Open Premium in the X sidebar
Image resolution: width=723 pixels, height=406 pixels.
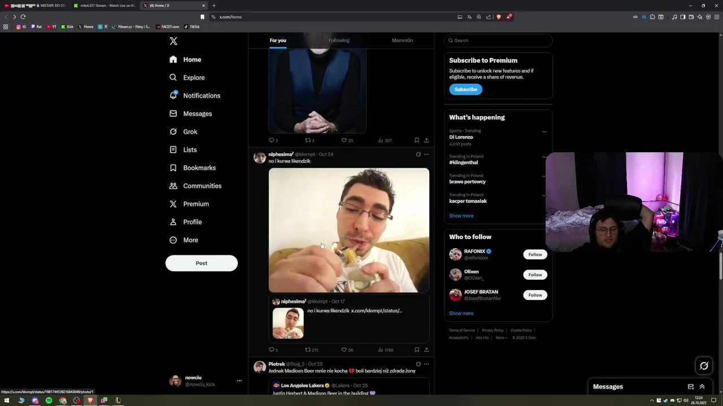pos(189,204)
